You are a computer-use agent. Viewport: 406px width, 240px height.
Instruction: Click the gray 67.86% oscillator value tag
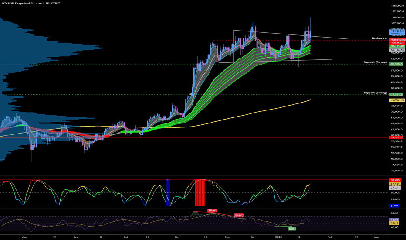coord(395,188)
